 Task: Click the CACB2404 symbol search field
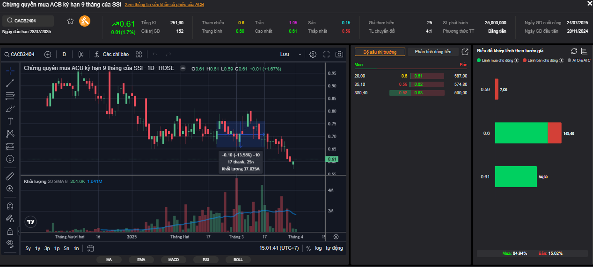tap(28, 21)
